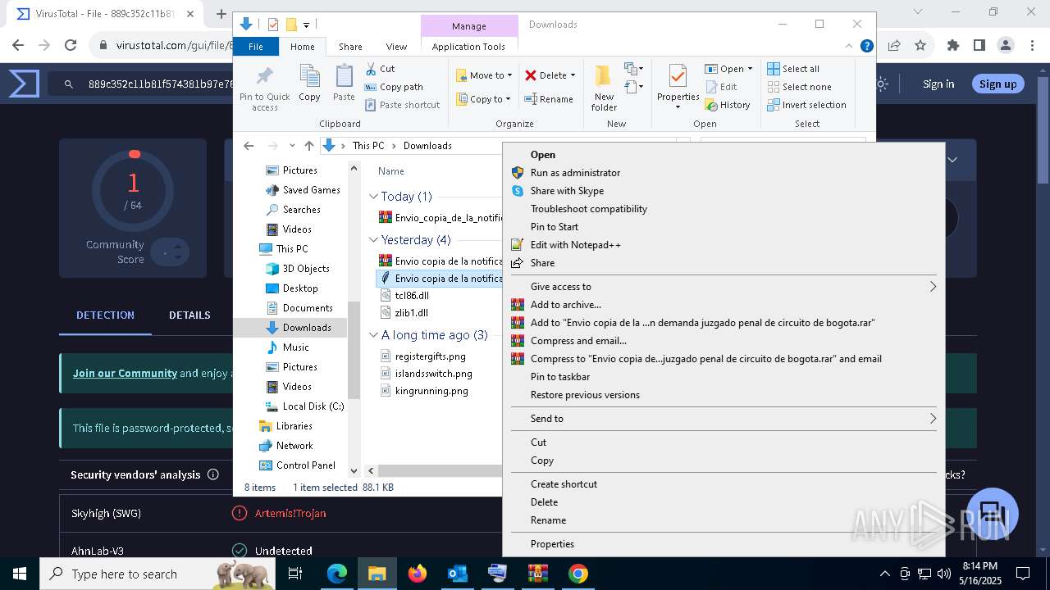
Task: Create a New folder
Action: click(x=604, y=88)
